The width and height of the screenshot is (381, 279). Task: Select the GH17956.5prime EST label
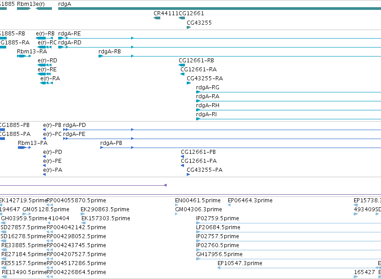[x=219, y=254]
